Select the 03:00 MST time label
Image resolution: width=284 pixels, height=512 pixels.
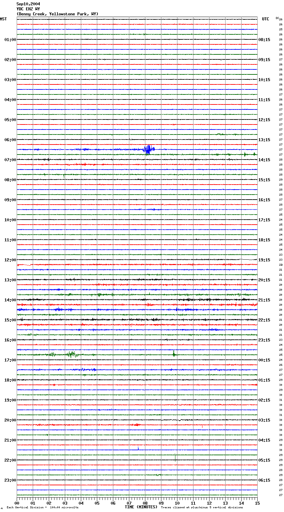10,80
